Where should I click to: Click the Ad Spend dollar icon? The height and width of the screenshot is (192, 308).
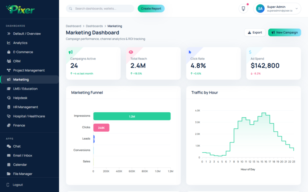pyautogui.click(x=250, y=52)
